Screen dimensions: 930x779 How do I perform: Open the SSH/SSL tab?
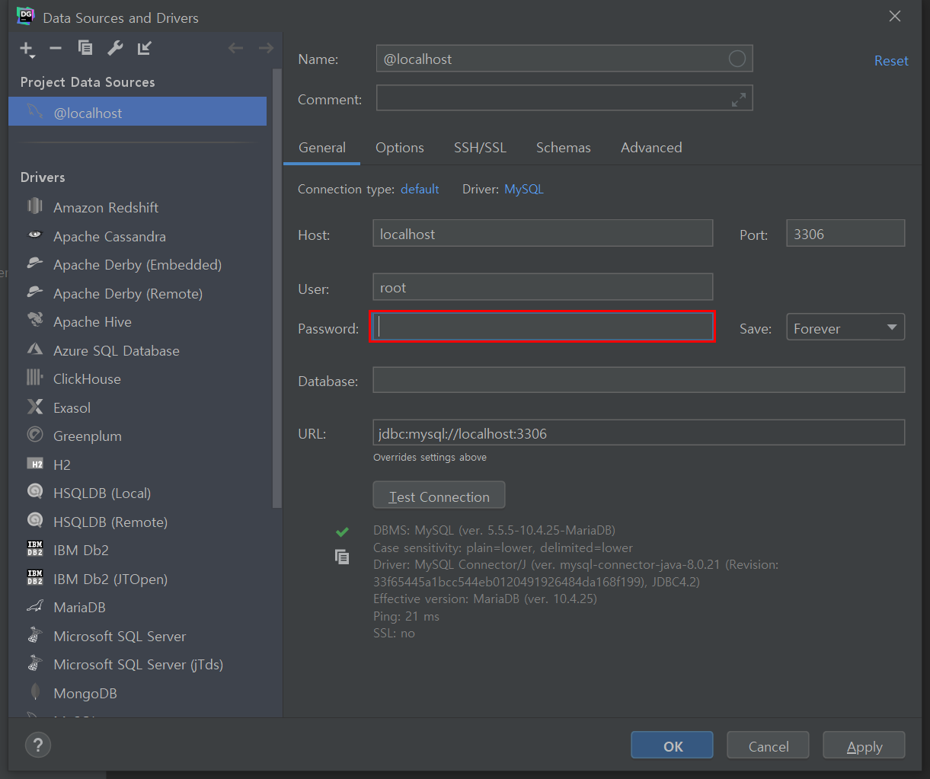point(480,148)
